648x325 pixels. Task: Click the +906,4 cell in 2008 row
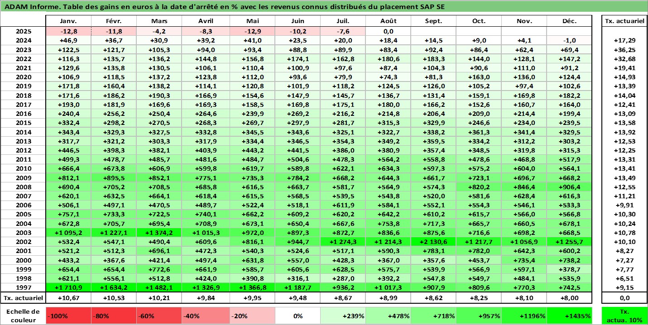click(x=569, y=187)
